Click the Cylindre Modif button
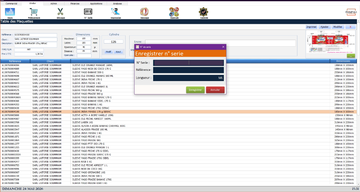 108,52
